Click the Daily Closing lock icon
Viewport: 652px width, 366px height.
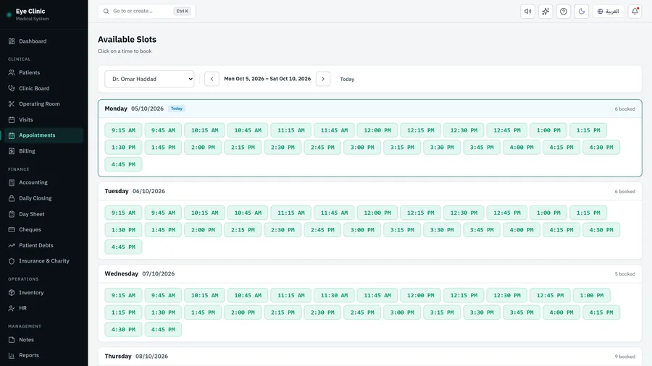pyautogui.click(x=12, y=198)
